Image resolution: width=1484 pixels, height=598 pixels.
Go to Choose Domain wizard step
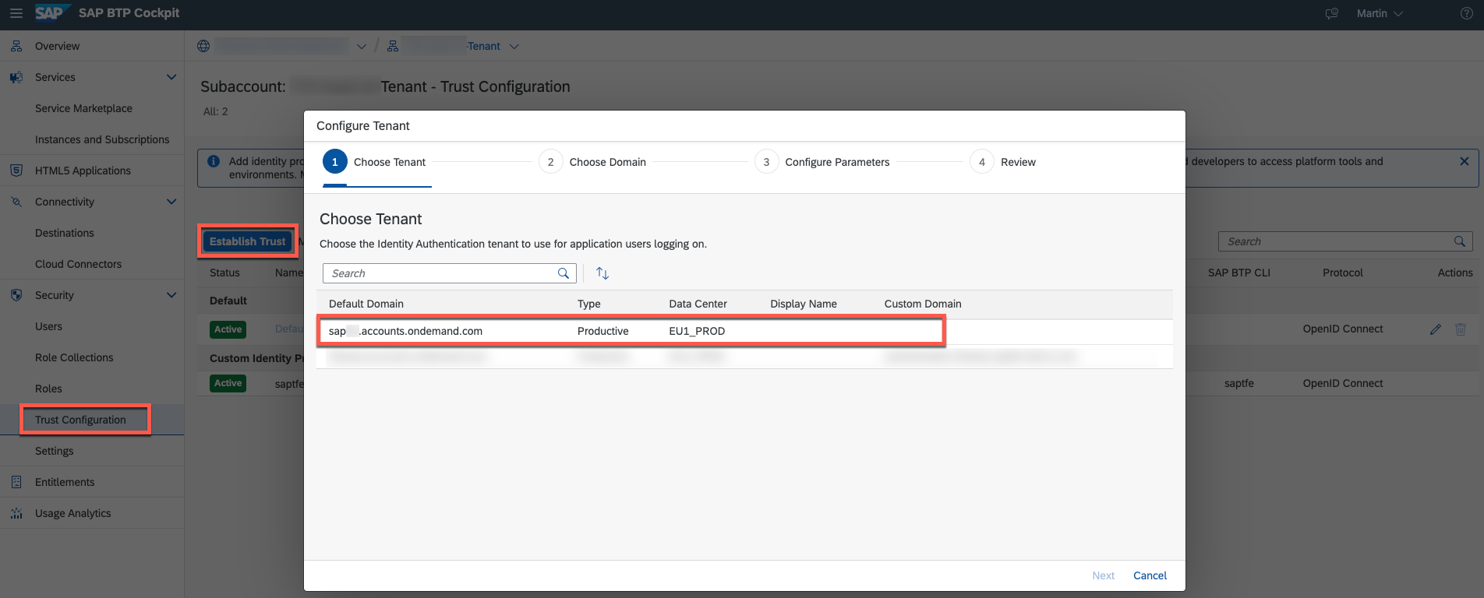(x=592, y=162)
